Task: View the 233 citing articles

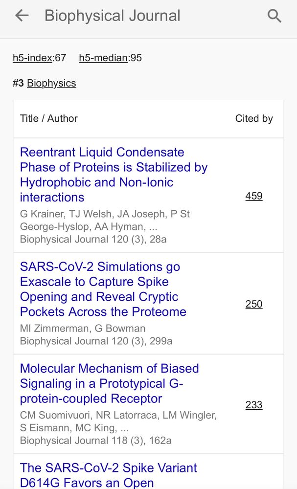Action: (x=254, y=405)
